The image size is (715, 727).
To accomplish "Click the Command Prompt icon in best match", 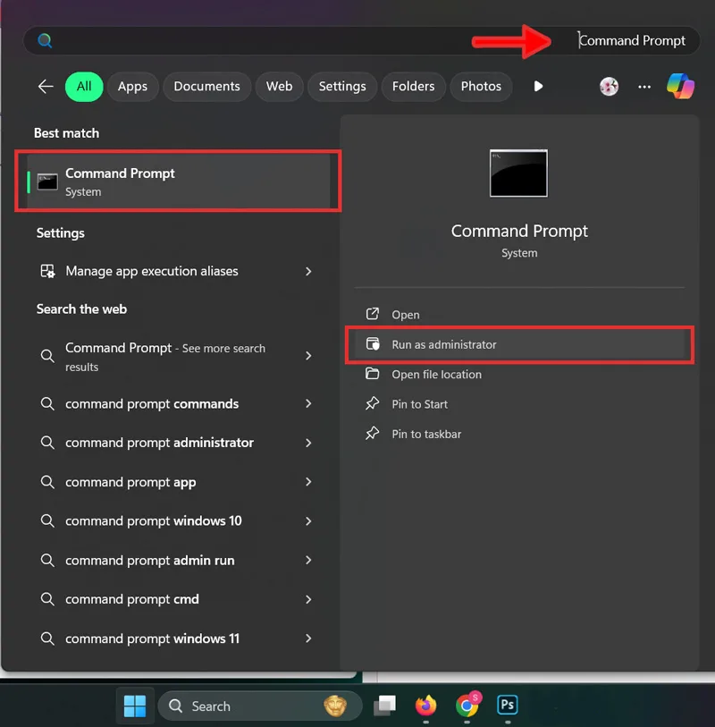I will 47,182.
